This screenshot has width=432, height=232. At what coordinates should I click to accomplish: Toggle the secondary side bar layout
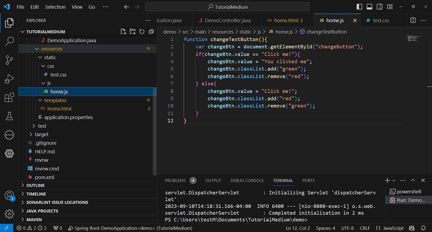click(x=380, y=7)
